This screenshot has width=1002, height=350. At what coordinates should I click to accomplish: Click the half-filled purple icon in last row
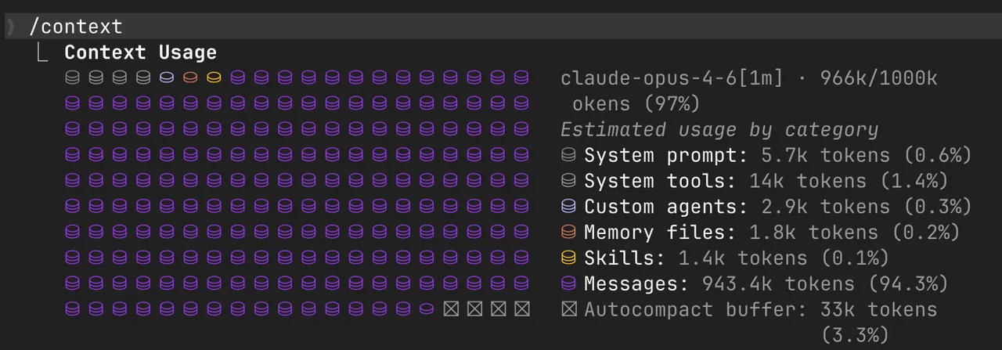click(x=427, y=309)
